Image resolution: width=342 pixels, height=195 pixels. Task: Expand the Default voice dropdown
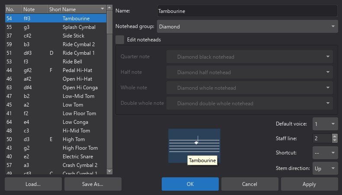click(x=325, y=124)
